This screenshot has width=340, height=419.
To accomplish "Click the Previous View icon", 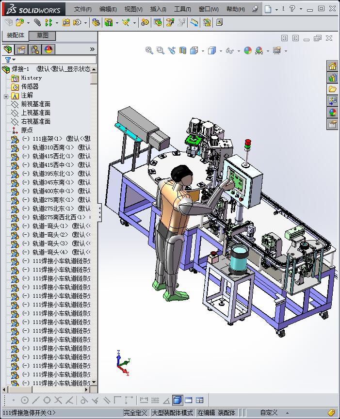I will coord(172,50).
